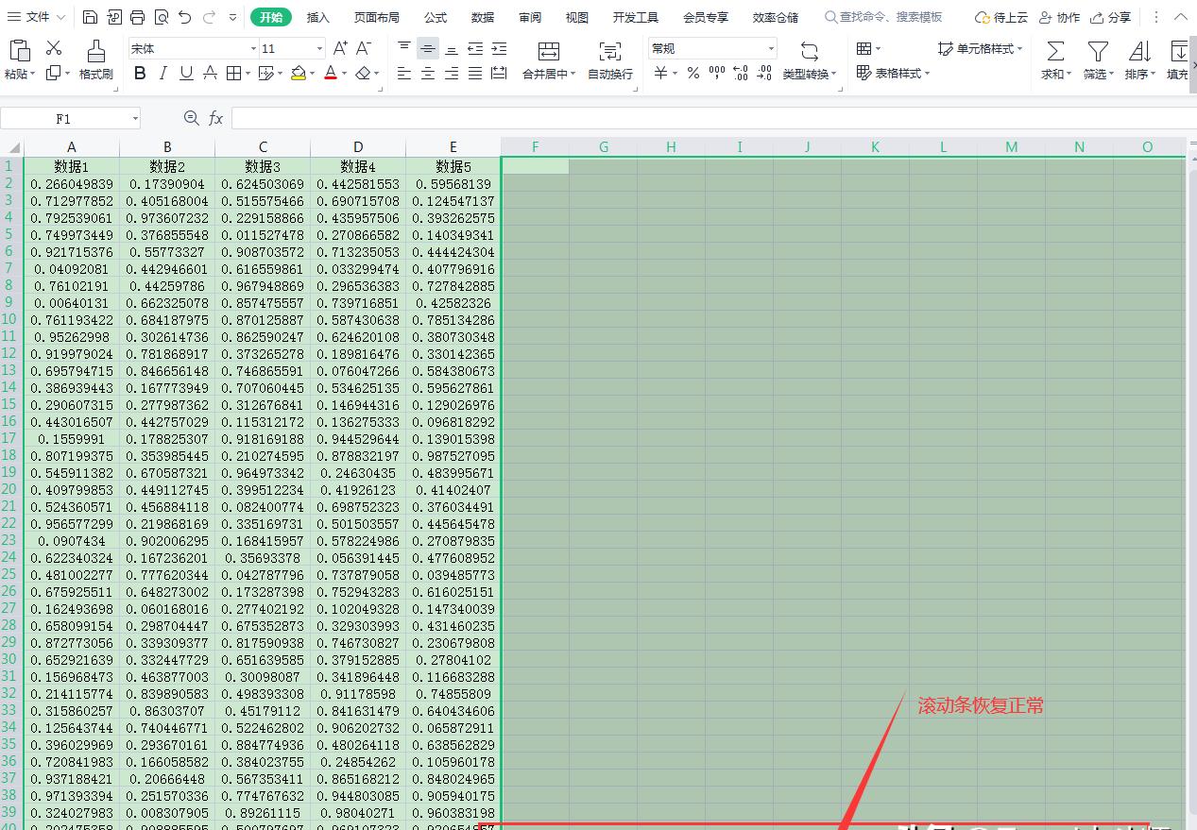Switch to the 插入 tab
Viewport: 1197px width, 830px height.
point(318,17)
